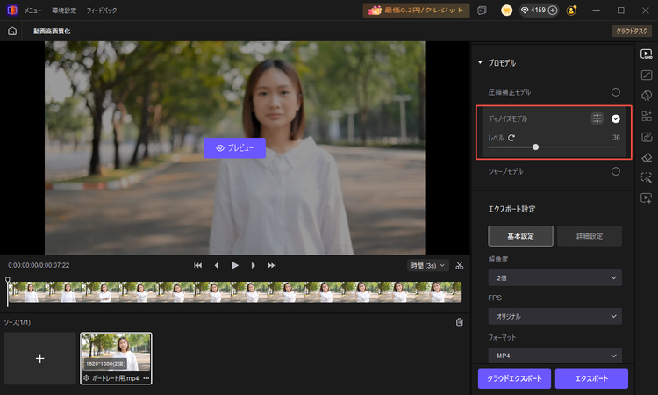Select the selection magnifier sidebar icon
658x395 pixels.
647,177
